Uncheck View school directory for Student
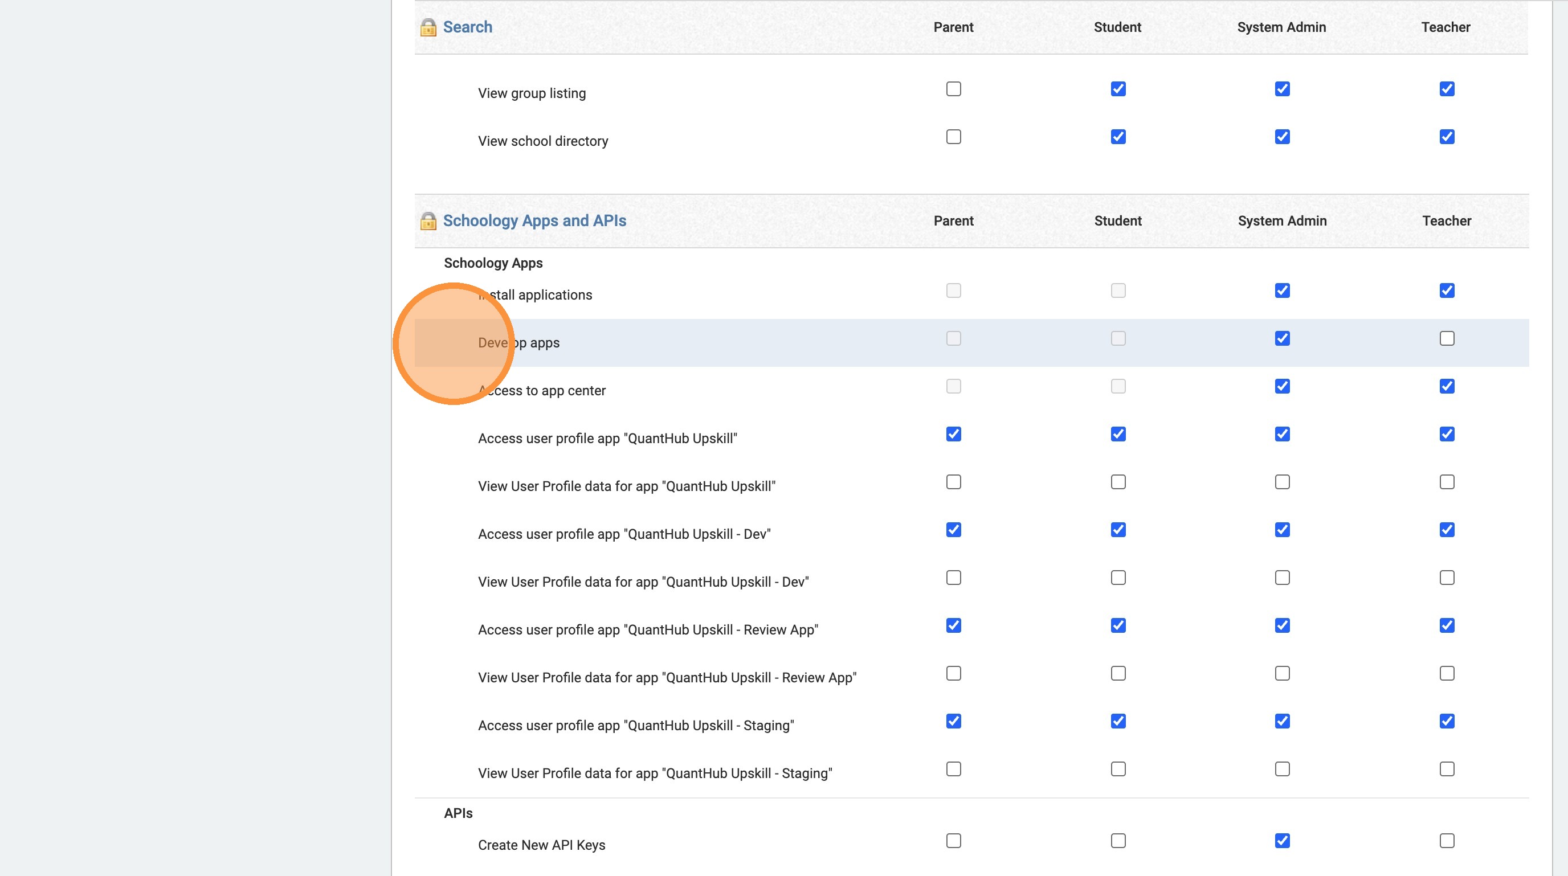 tap(1117, 137)
